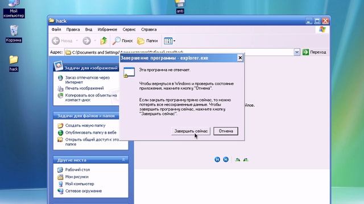Click the Forward arrow toolbar button
Screen dimensions: 364x204
[x=86, y=41]
